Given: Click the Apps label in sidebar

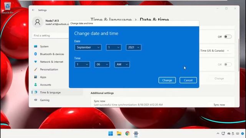Looking at the screenshot, I should click(43, 77).
